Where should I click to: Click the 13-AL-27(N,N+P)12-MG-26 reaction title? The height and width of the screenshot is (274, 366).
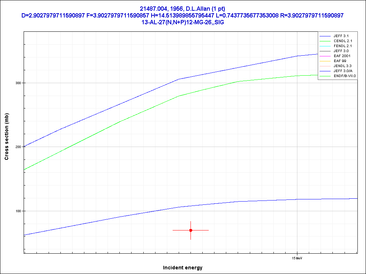pos(183,22)
